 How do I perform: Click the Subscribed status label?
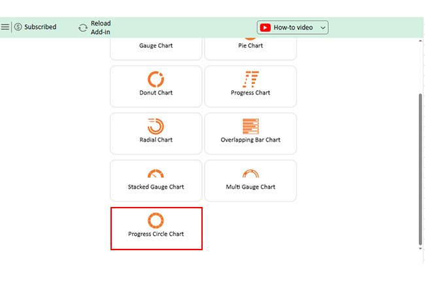(x=41, y=27)
